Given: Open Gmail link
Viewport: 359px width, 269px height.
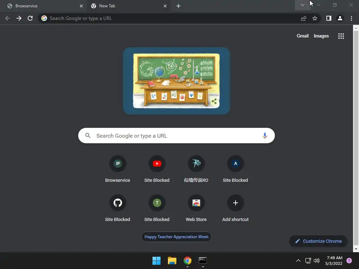Looking at the screenshot, I should [x=303, y=36].
